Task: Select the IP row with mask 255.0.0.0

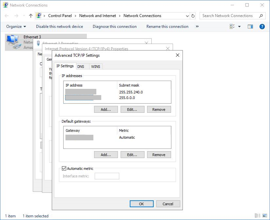Action: tap(117, 98)
